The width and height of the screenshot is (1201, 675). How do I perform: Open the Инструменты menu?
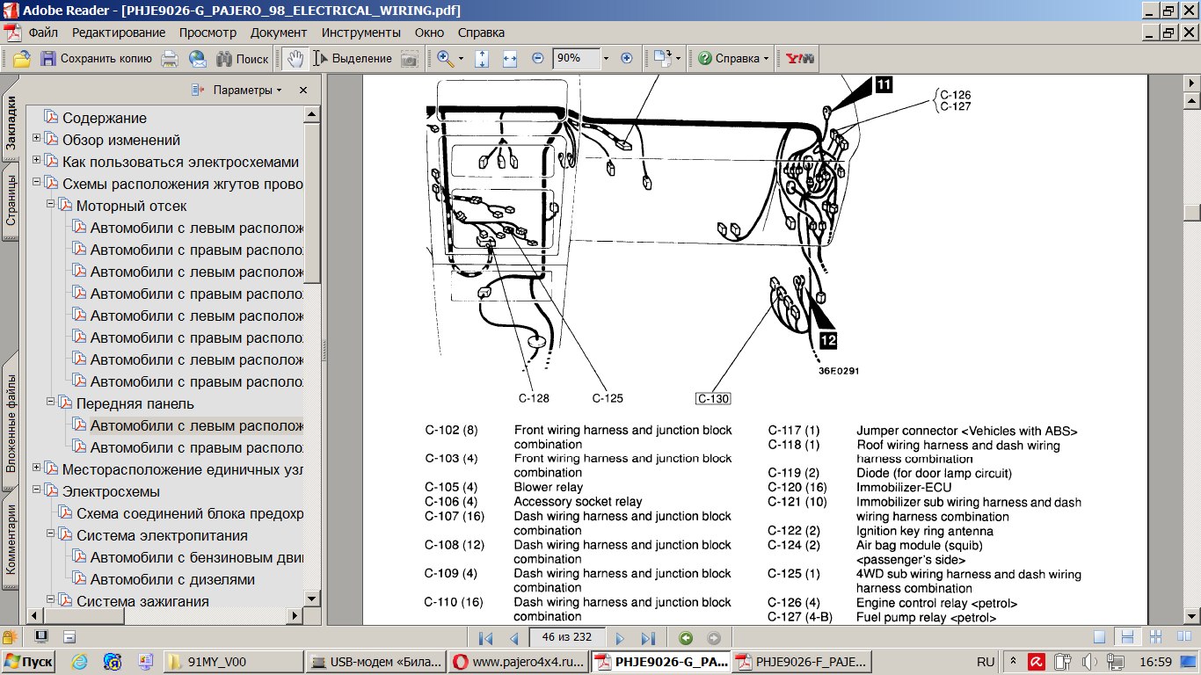tap(360, 33)
